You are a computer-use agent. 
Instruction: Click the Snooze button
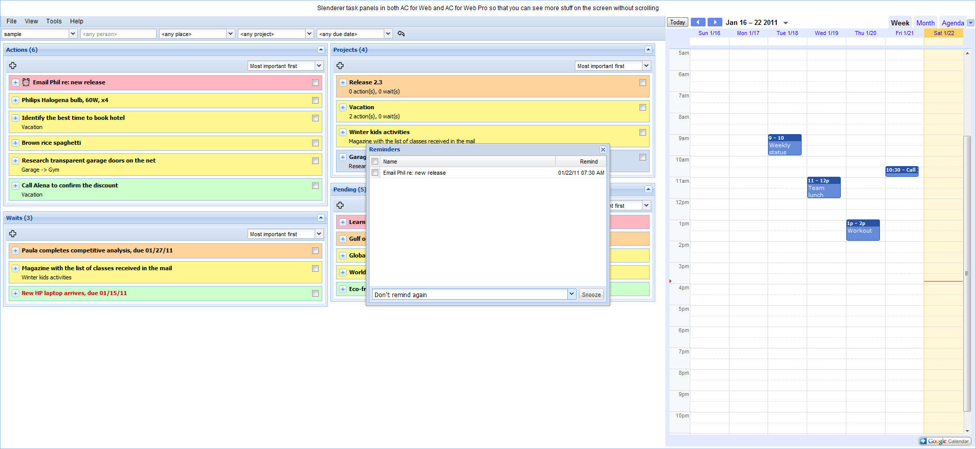click(x=591, y=295)
